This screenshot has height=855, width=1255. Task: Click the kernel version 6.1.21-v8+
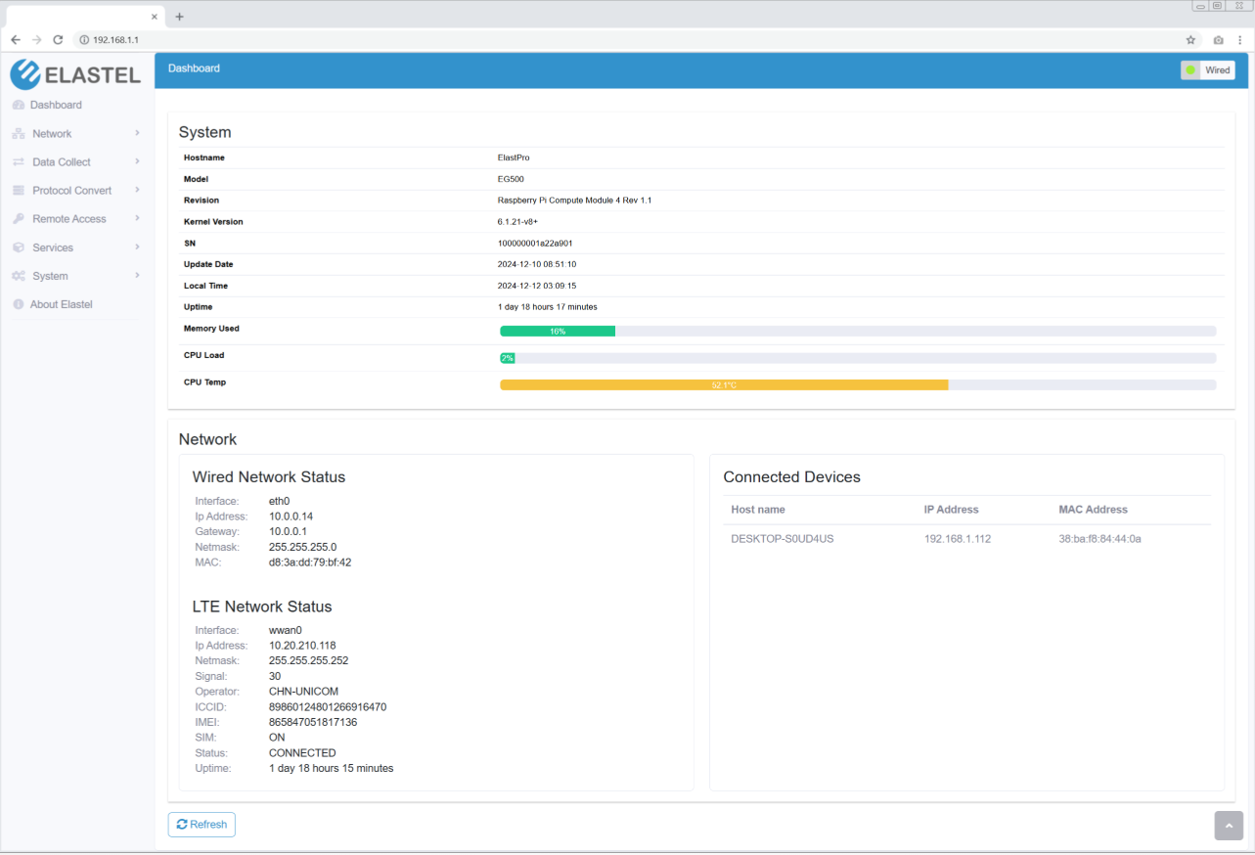pyautogui.click(x=517, y=222)
